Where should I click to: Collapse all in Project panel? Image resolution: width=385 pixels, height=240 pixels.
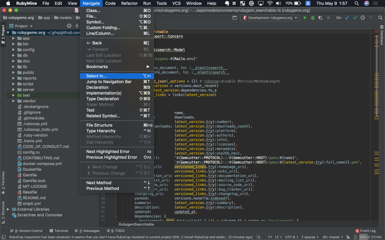coord(77,26)
